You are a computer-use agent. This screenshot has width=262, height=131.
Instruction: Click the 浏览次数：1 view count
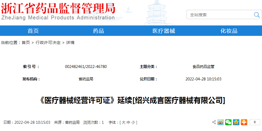[x=93, y=123]
